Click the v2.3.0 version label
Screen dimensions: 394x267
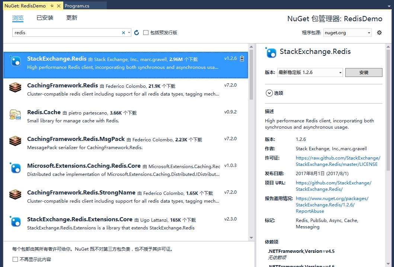tap(230, 219)
